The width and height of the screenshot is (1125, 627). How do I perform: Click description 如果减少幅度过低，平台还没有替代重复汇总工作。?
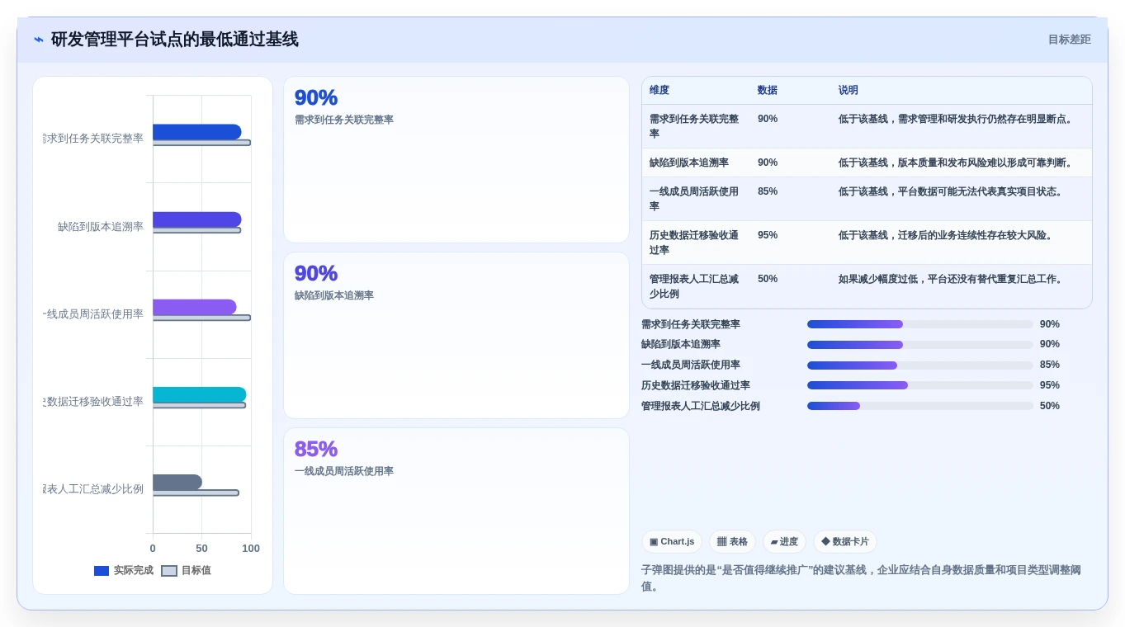pos(952,279)
